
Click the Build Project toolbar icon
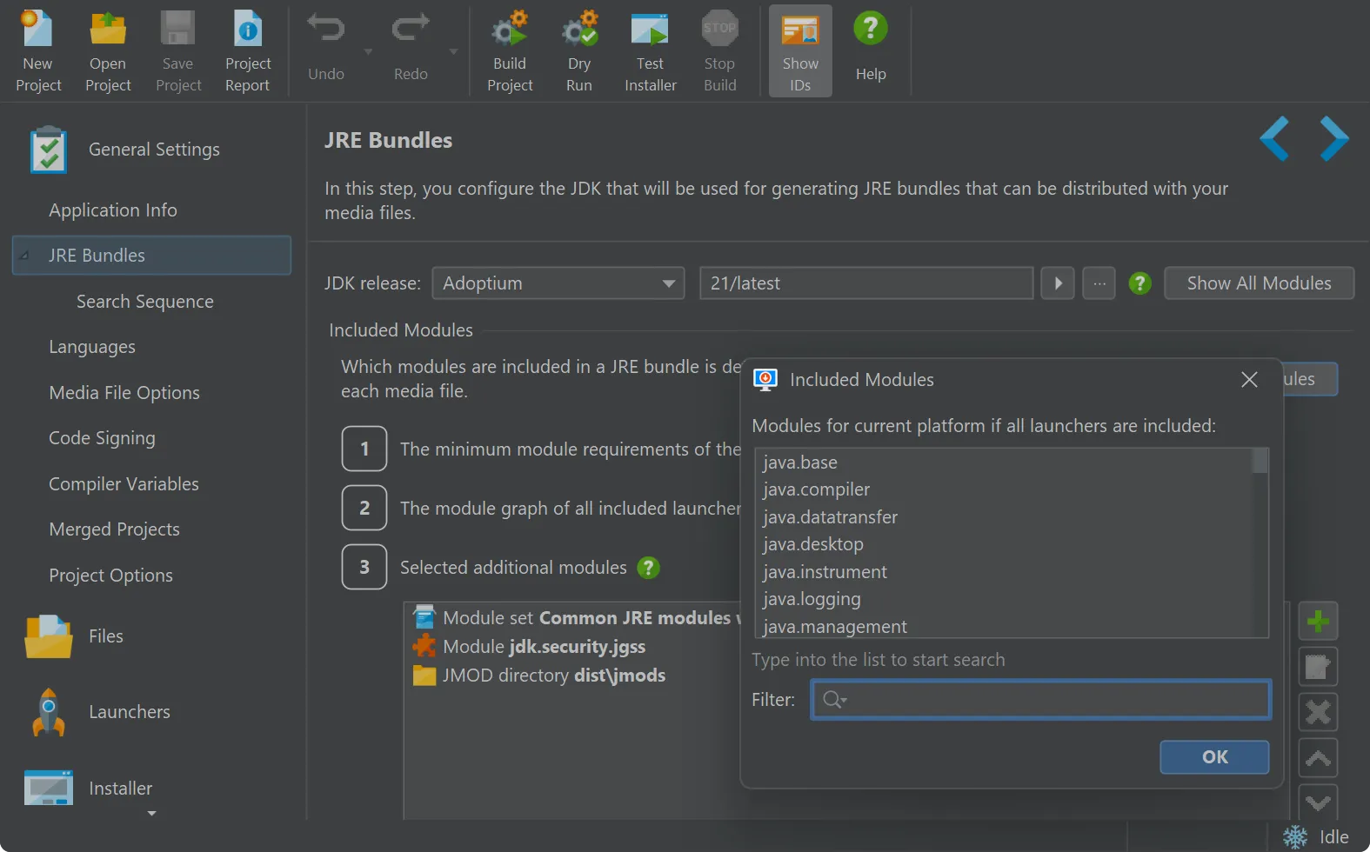point(510,51)
